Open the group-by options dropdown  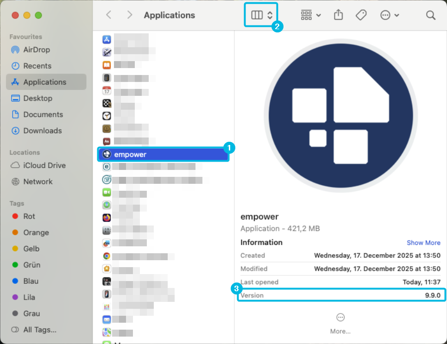311,15
